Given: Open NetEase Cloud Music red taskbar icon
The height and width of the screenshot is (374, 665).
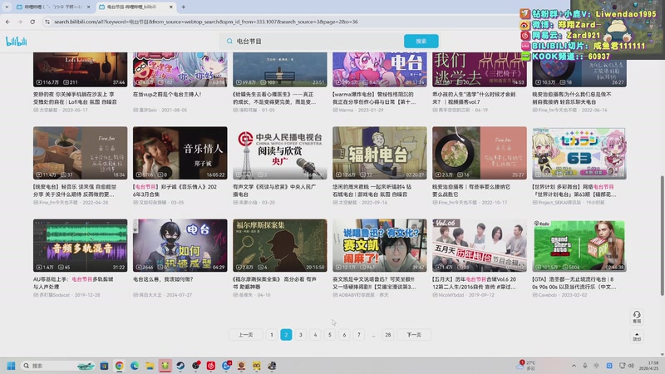Looking at the screenshot, I should (211, 366).
